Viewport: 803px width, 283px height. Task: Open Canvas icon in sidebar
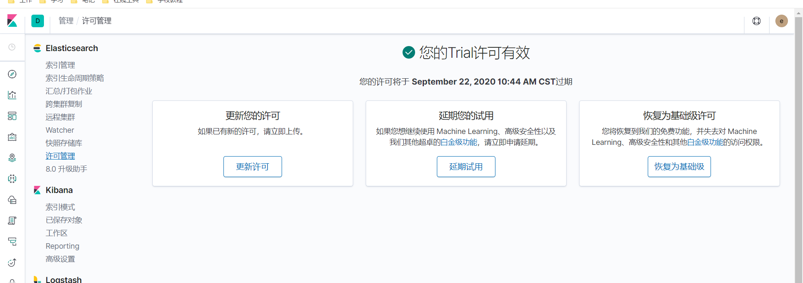pyautogui.click(x=12, y=137)
